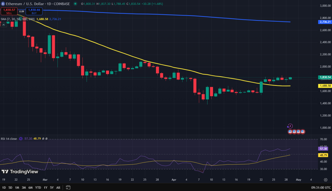The width and height of the screenshot is (332, 191).
Task: Select the 1M time range
Action: pos(17,187)
